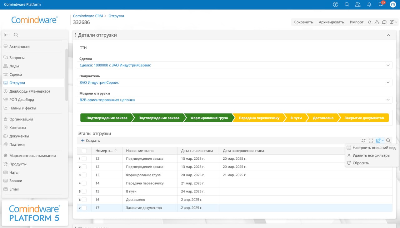Click the sidebar vertical scrollbar

[x=67, y=75]
